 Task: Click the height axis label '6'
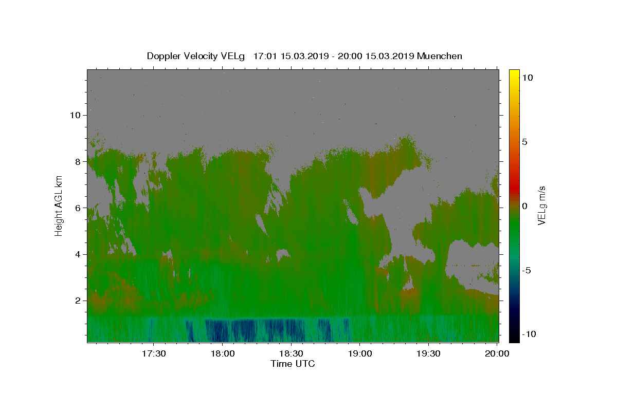click(78, 208)
